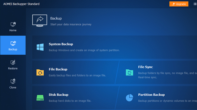
Task: Click the 'Backup' page heading text
Action: pos(56,18)
